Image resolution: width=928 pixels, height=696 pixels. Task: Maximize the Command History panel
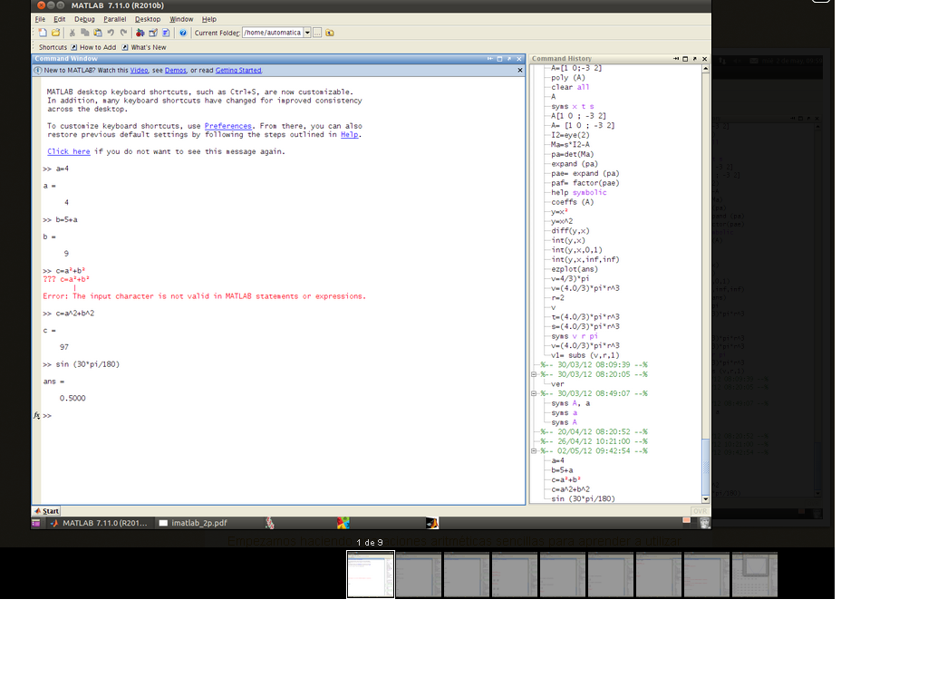(685, 59)
